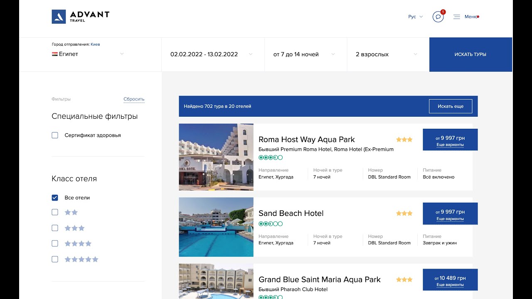This screenshot has width=532, height=299.
Task: Click the Искать еще button
Action: (451, 106)
